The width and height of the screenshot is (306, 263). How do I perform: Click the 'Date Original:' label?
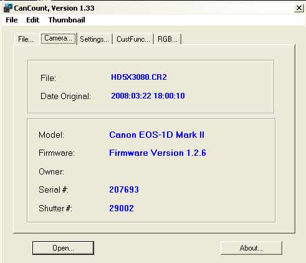[65, 97]
